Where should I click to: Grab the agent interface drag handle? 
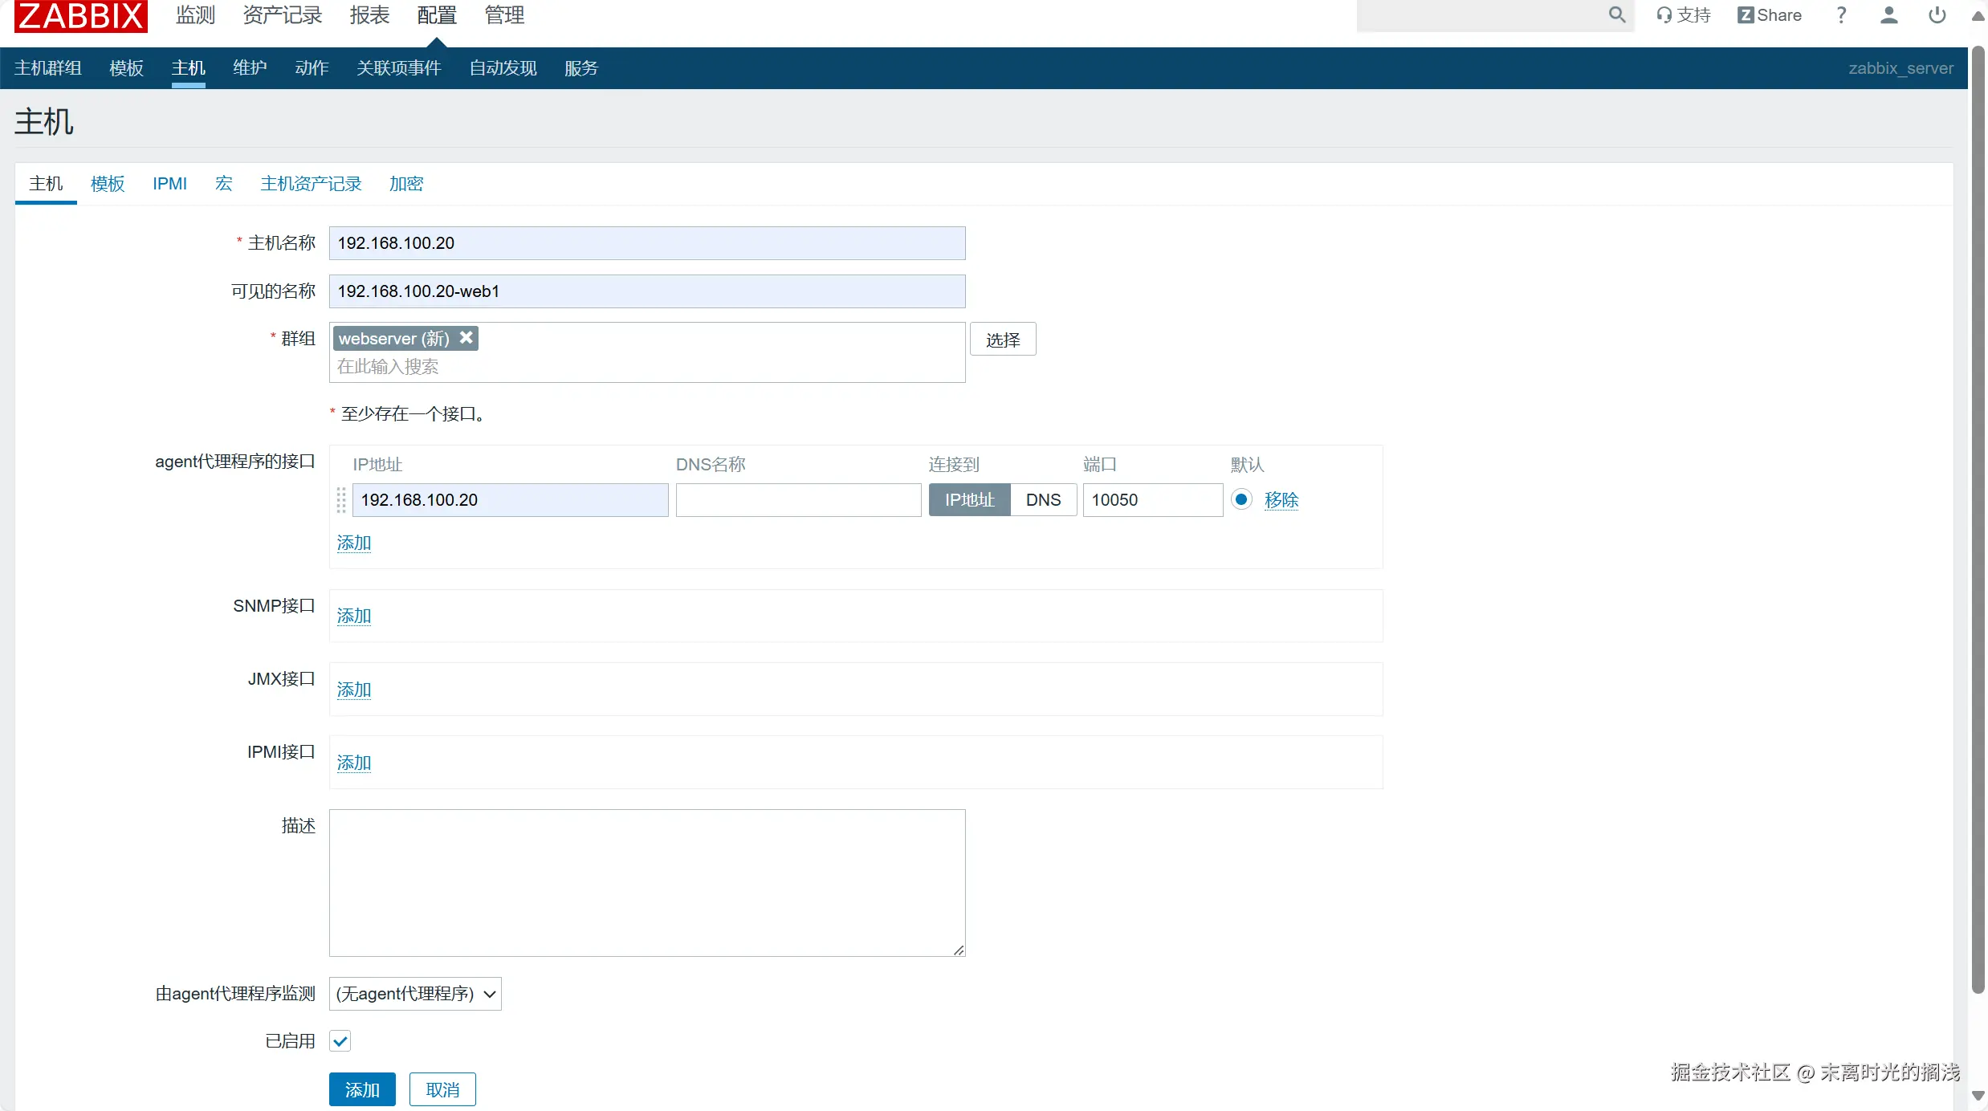point(341,500)
